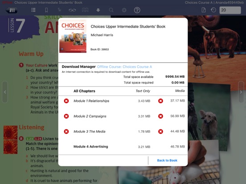This screenshot has width=246, height=184.
Task: Click Module 2 text size 3.31 MB
Action: (144, 116)
